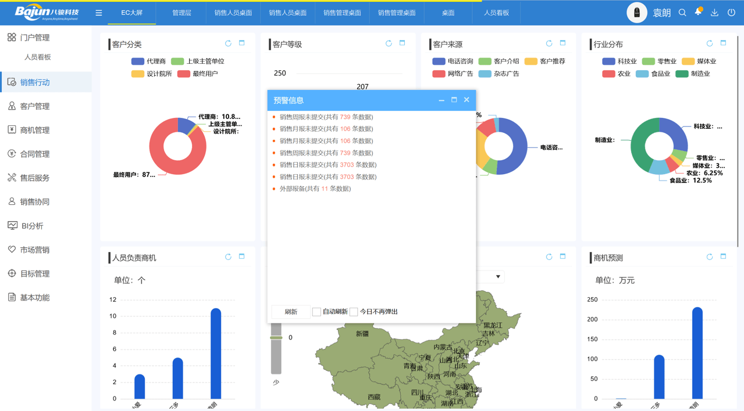
Task: Check 今日不再弹出 in the 预警信息 dialog
Action: [x=353, y=312]
